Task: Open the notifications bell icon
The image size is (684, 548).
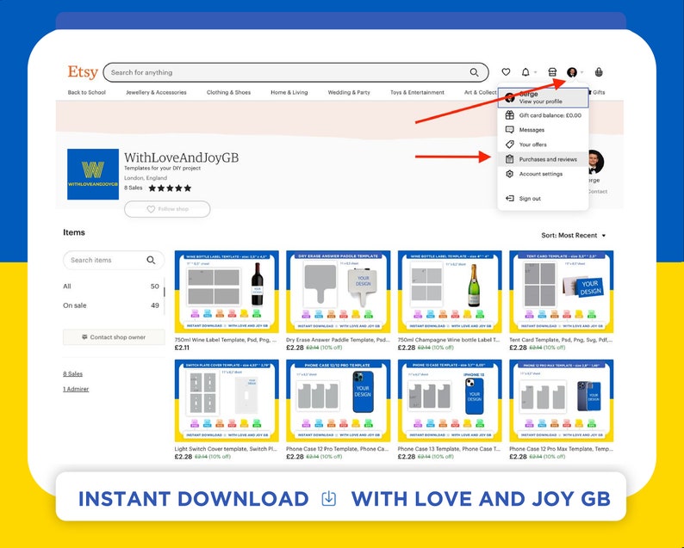Action: [x=525, y=72]
